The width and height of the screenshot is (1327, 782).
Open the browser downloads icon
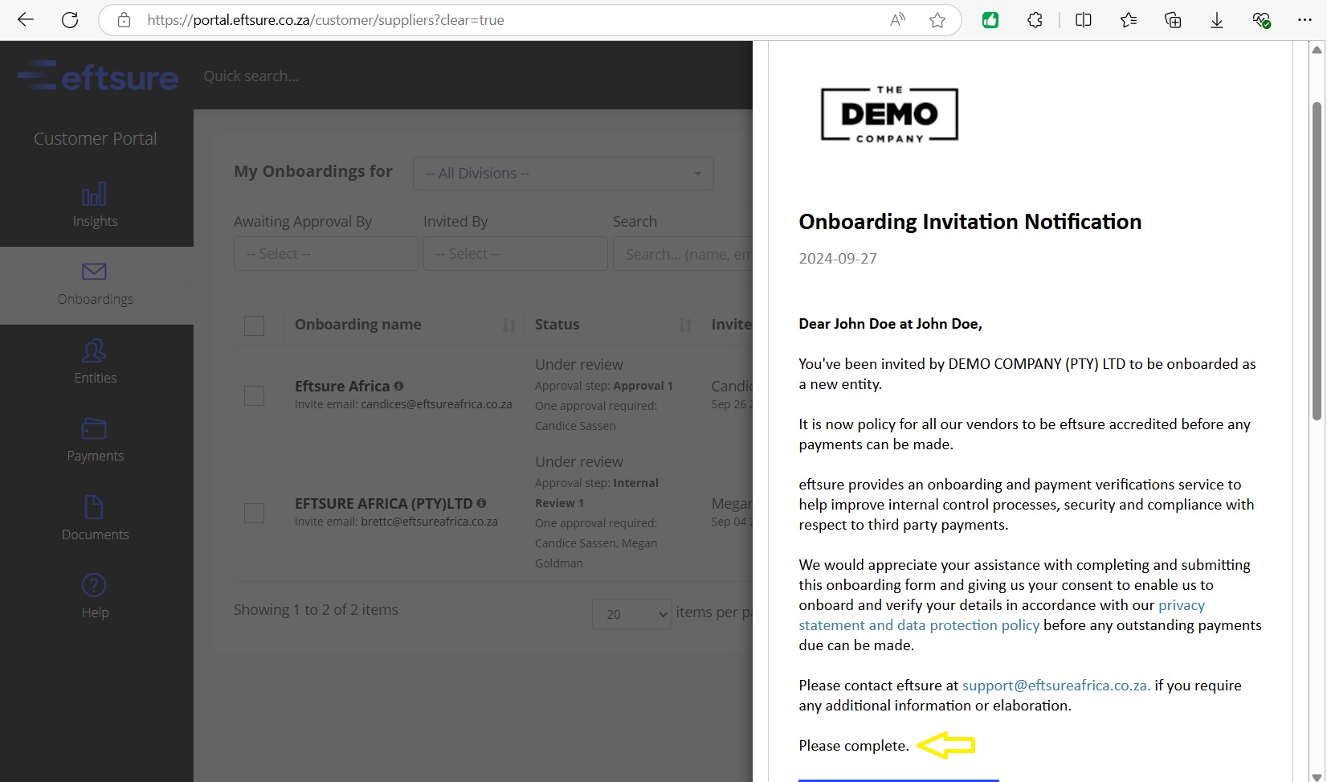pyautogui.click(x=1217, y=20)
